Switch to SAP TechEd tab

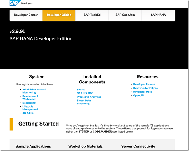(x=92, y=15)
